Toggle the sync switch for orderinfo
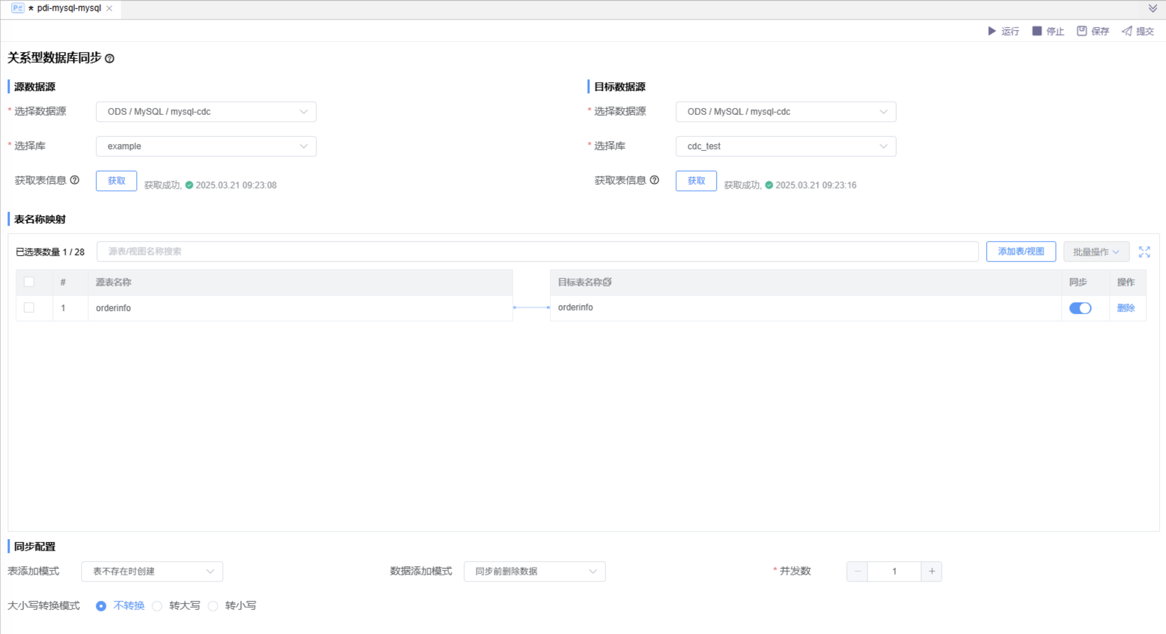The image size is (1166, 634). click(1080, 308)
